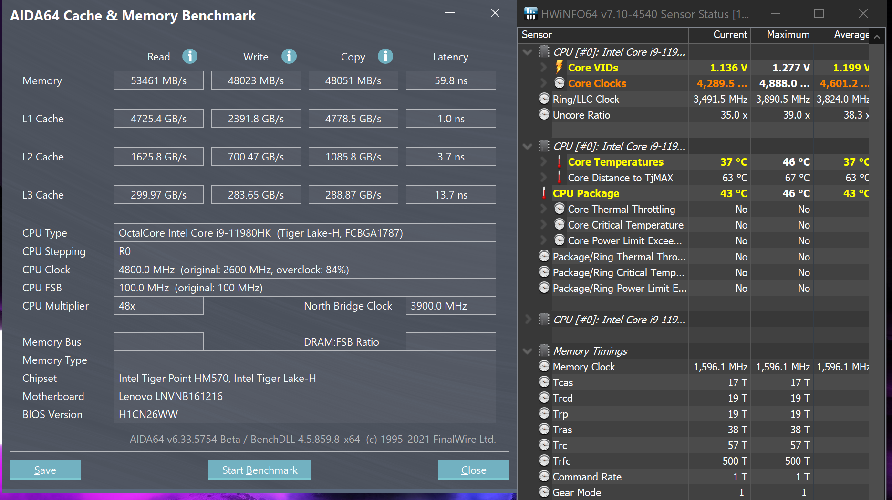Expand the Core Thermal Throttling row
Screen dimensions: 892x500
tap(543, 209)
